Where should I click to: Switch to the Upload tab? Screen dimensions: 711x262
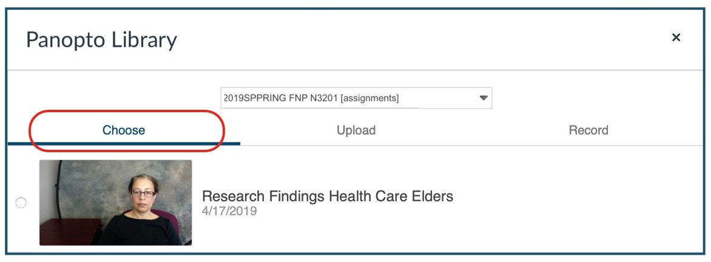[356, 130]
